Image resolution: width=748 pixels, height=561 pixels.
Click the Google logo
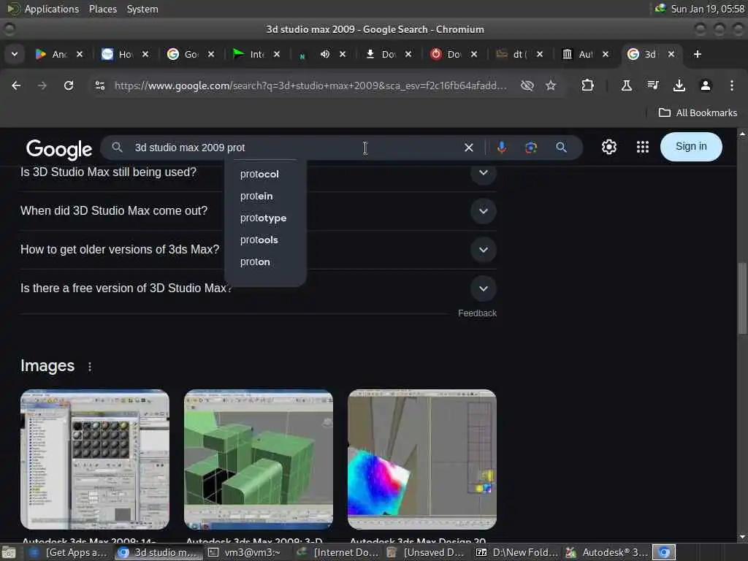[x=59, y=149]
